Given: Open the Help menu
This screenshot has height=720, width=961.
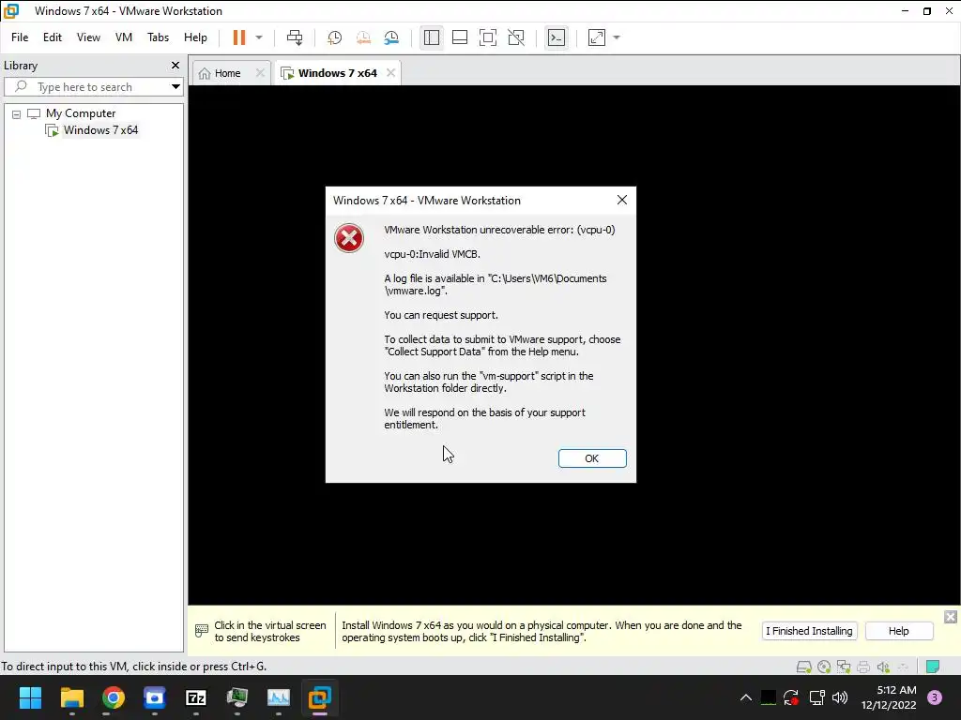Looking at the screenshot, I should pos(195,37).
